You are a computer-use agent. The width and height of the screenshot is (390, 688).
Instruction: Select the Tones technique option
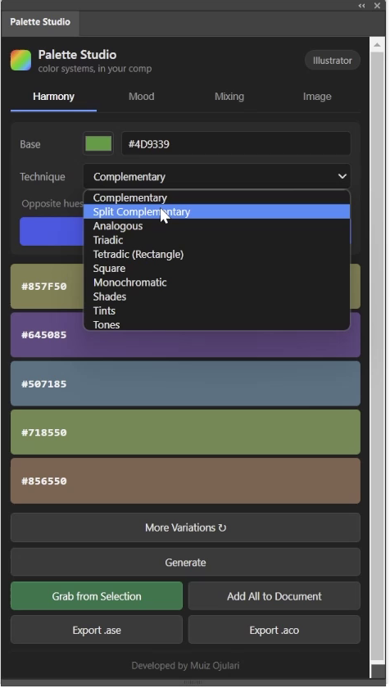click(217, 324)
